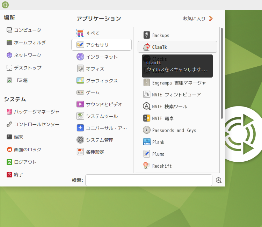Select the オフィス category
262x227 pixels.
point(101,69)
